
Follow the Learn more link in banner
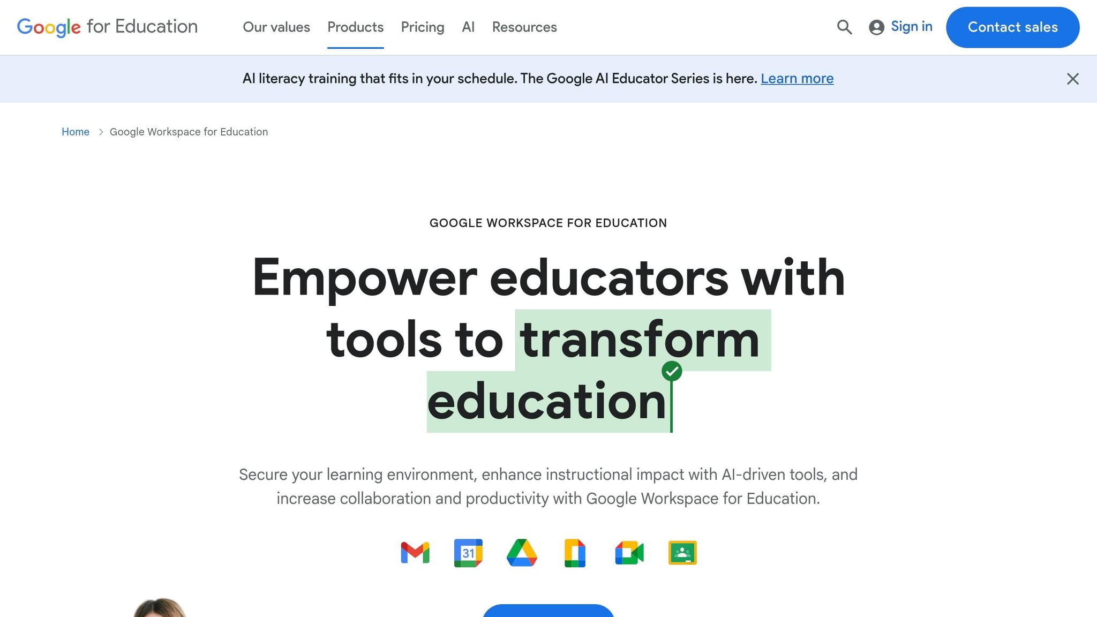(797, 79)
